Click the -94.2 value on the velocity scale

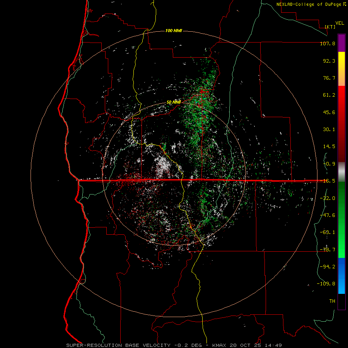tap(328, 266)
